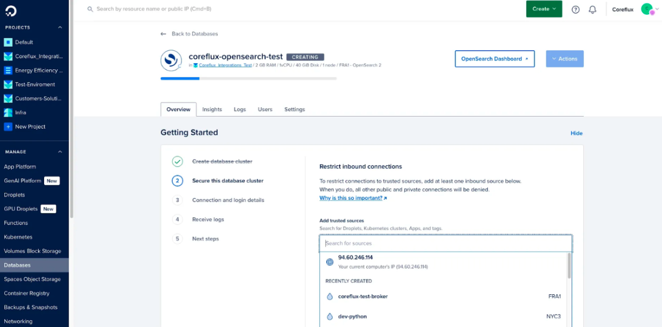
Task: Click the Customers-Soluti... project icon
Action: [x=8, y=98]
